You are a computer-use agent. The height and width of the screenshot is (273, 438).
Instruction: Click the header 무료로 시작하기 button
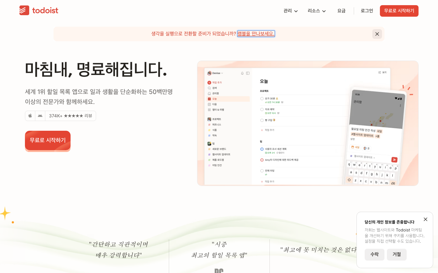(399, 11)
